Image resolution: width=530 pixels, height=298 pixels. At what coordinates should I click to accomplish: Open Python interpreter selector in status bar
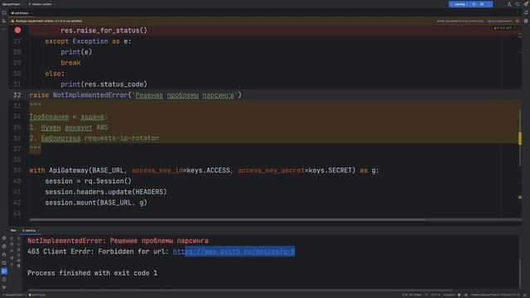pos(495,295)
